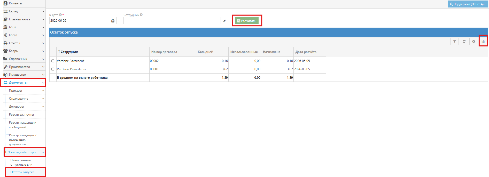Refresh the table with the reload icon
489x177 pixels.
464,41
